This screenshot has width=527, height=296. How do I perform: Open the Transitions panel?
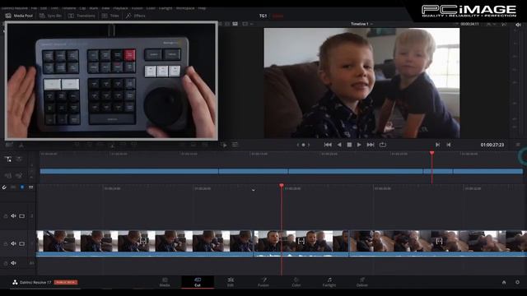pos(82,16)
